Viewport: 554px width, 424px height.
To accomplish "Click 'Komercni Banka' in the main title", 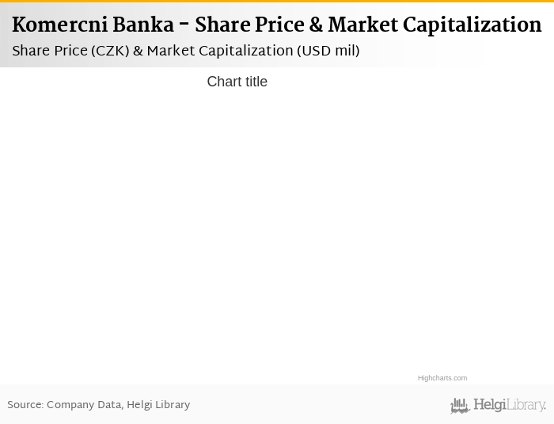I will [93, 25].
